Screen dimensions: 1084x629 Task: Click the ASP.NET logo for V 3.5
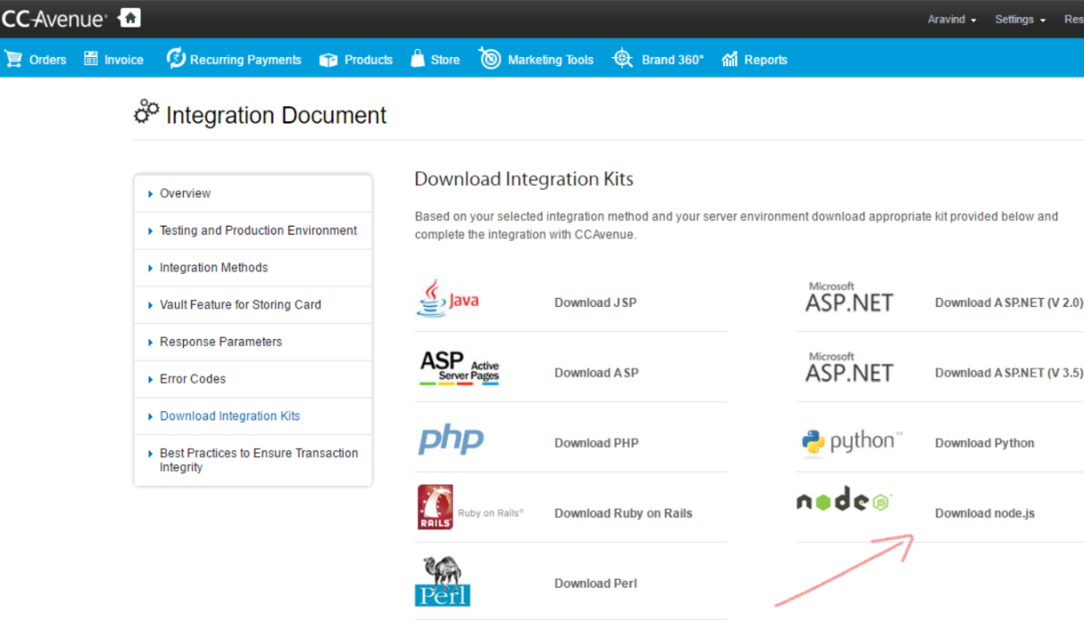tap(849, 368)
